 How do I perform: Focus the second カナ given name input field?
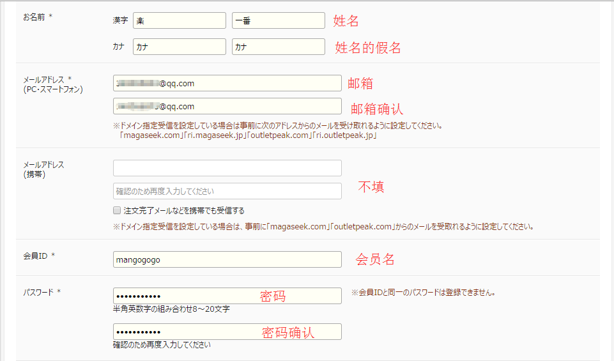tap(279, 47)
